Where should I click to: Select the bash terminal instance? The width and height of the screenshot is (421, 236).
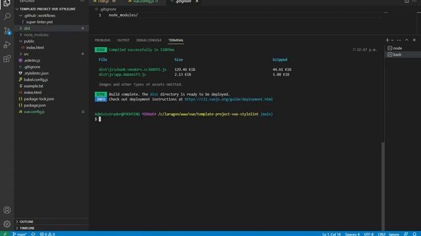pos(403,54)
